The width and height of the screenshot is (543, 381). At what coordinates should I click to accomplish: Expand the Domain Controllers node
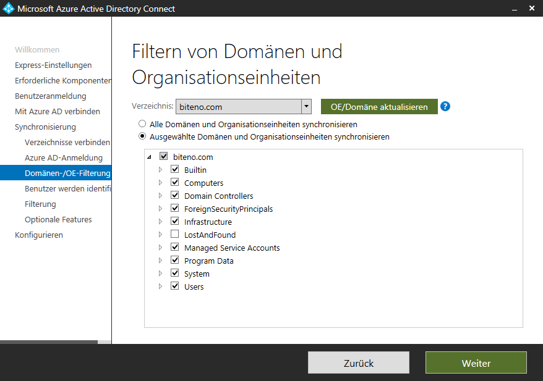[160, 196]
